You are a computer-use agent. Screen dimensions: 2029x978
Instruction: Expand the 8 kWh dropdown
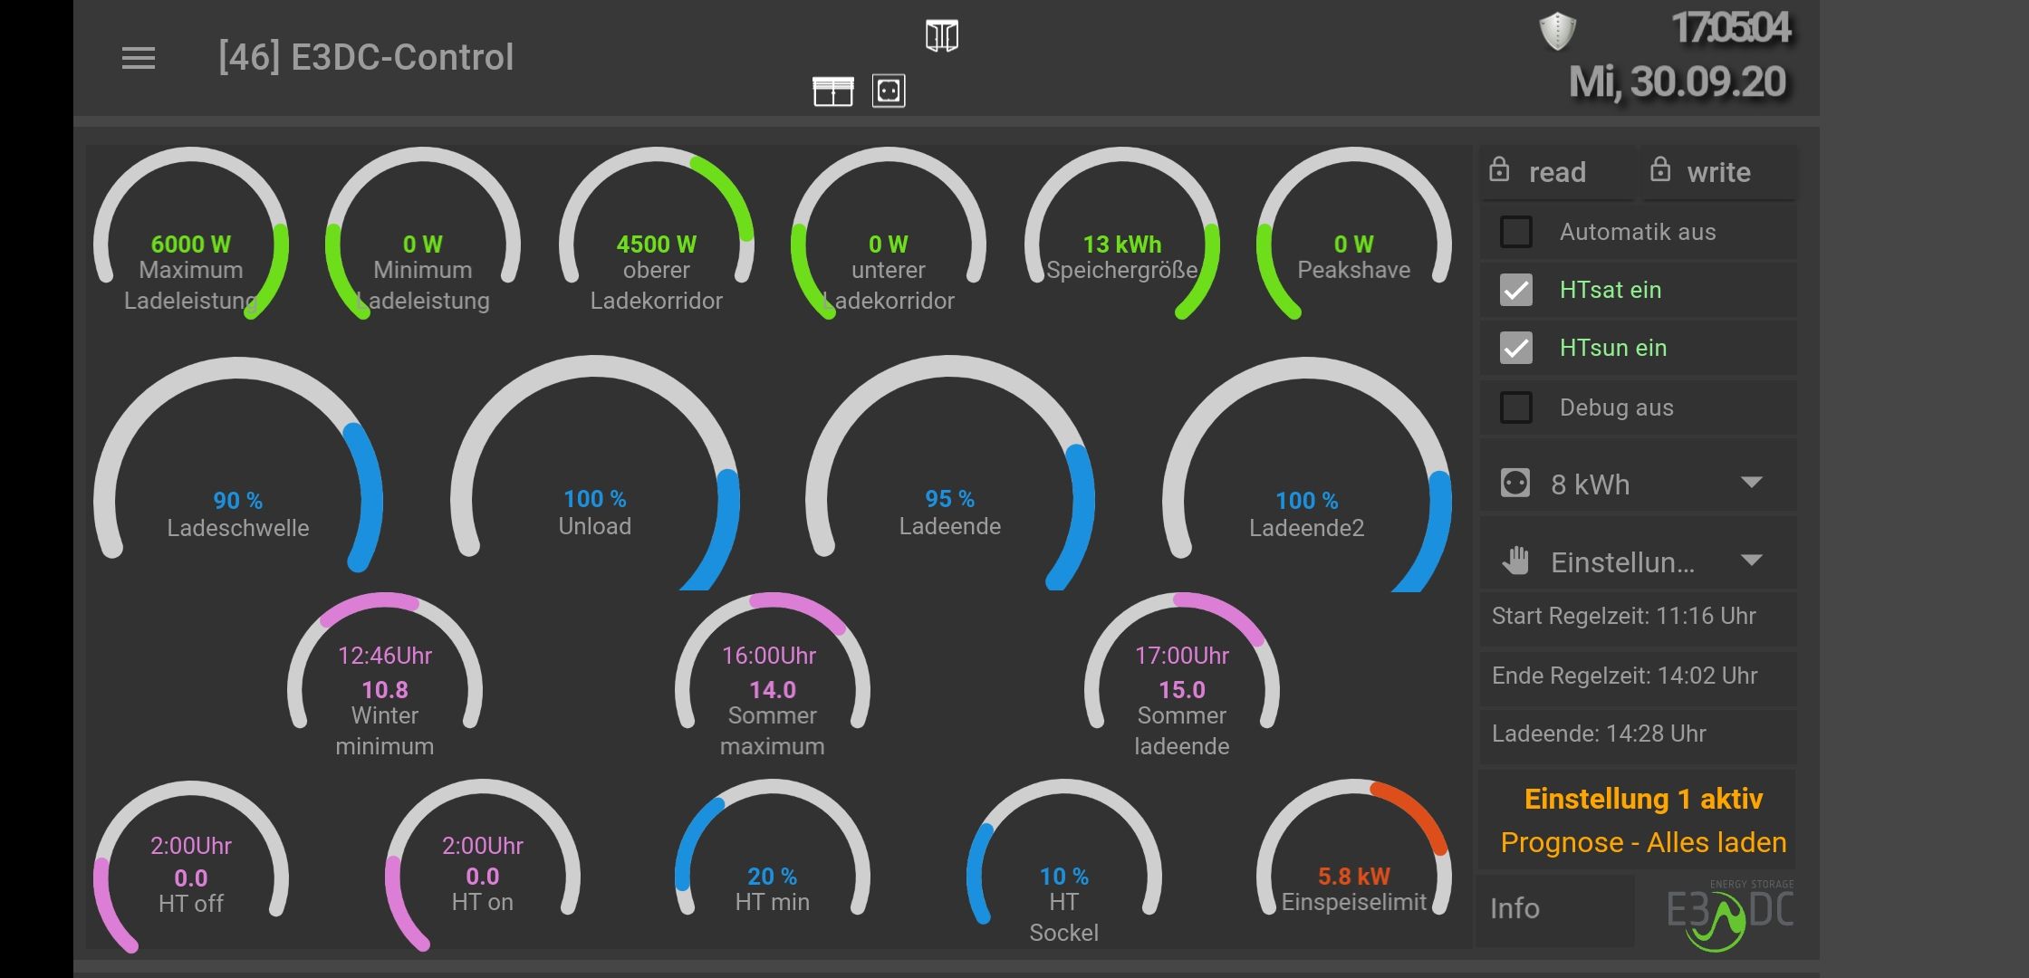(x=1750, y=483)
